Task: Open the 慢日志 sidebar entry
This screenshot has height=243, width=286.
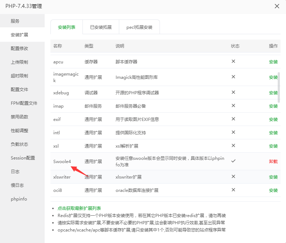Action: point(17,185)
